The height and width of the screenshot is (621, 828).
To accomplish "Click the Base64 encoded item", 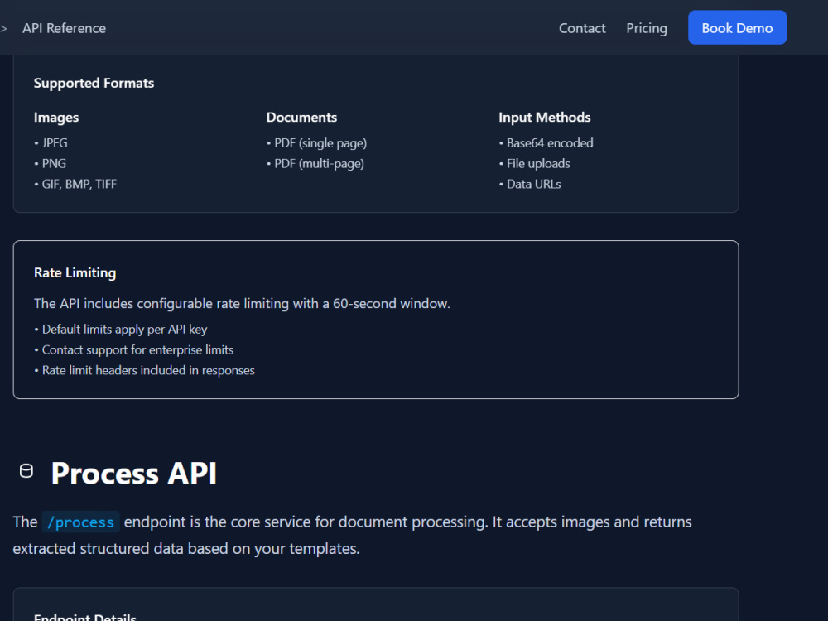I will [546, 143].
